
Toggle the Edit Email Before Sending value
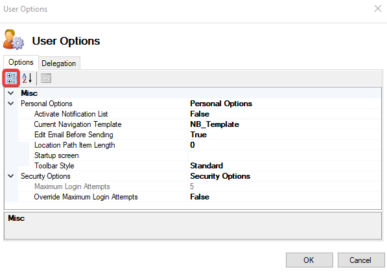pyautogui.click(x=284, y=135)
